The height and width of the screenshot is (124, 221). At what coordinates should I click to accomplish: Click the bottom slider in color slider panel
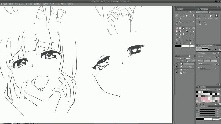207,116
